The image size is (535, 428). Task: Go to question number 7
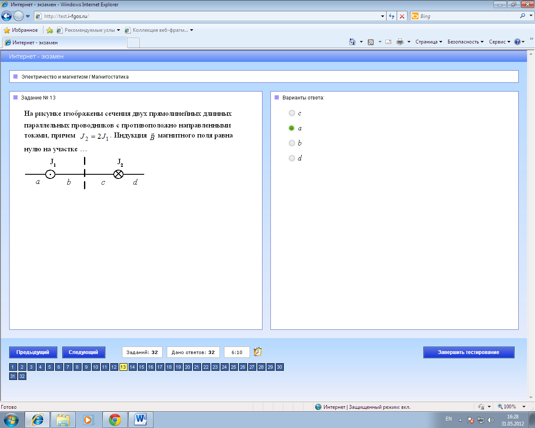[x=68, y=367]
